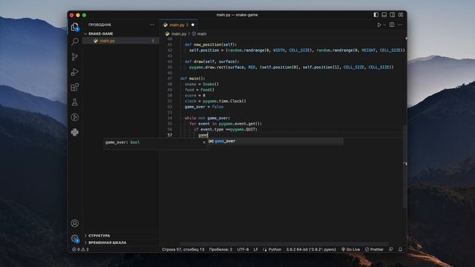Open the Manage gear icon
The image size is (475, 267).
(75, 239)
